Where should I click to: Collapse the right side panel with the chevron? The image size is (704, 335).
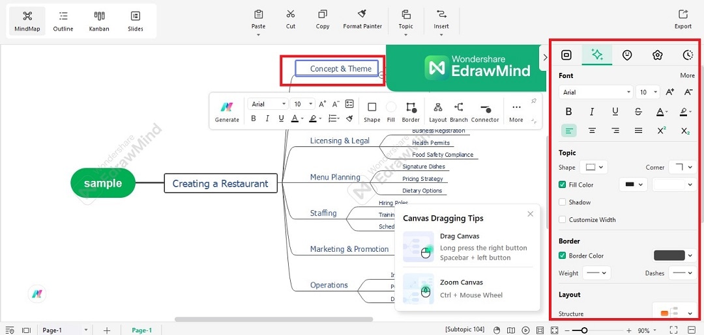coord(545,57)
